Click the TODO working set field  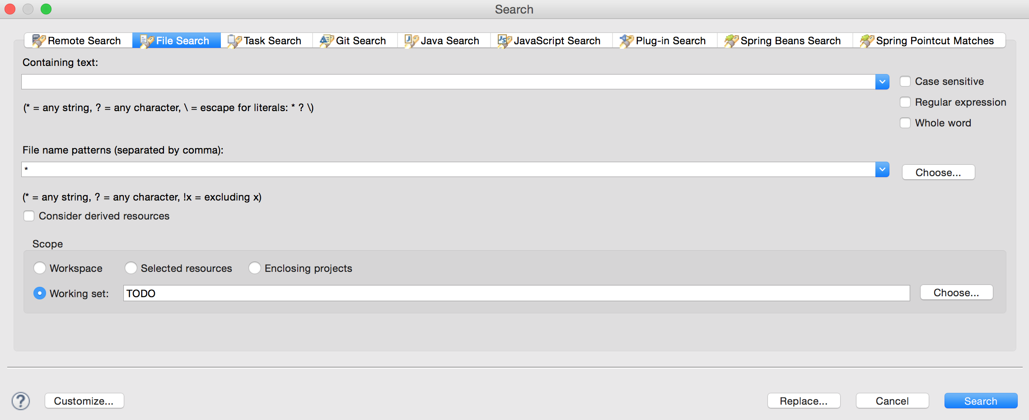tap(517, 293)
